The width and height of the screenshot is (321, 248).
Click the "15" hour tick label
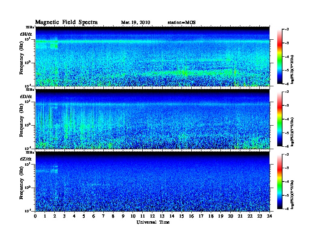click(x=182, y=216)
